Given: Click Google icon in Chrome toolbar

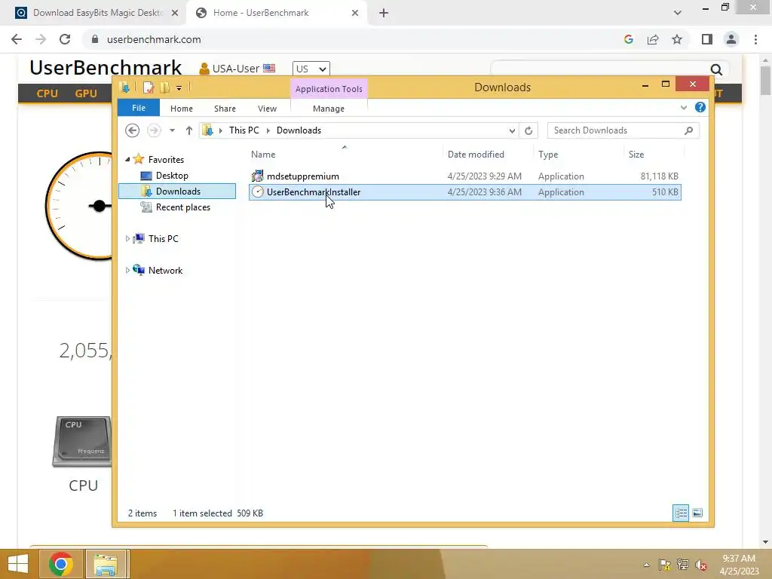Looking at the screenshot, I should tap(628, 39).
